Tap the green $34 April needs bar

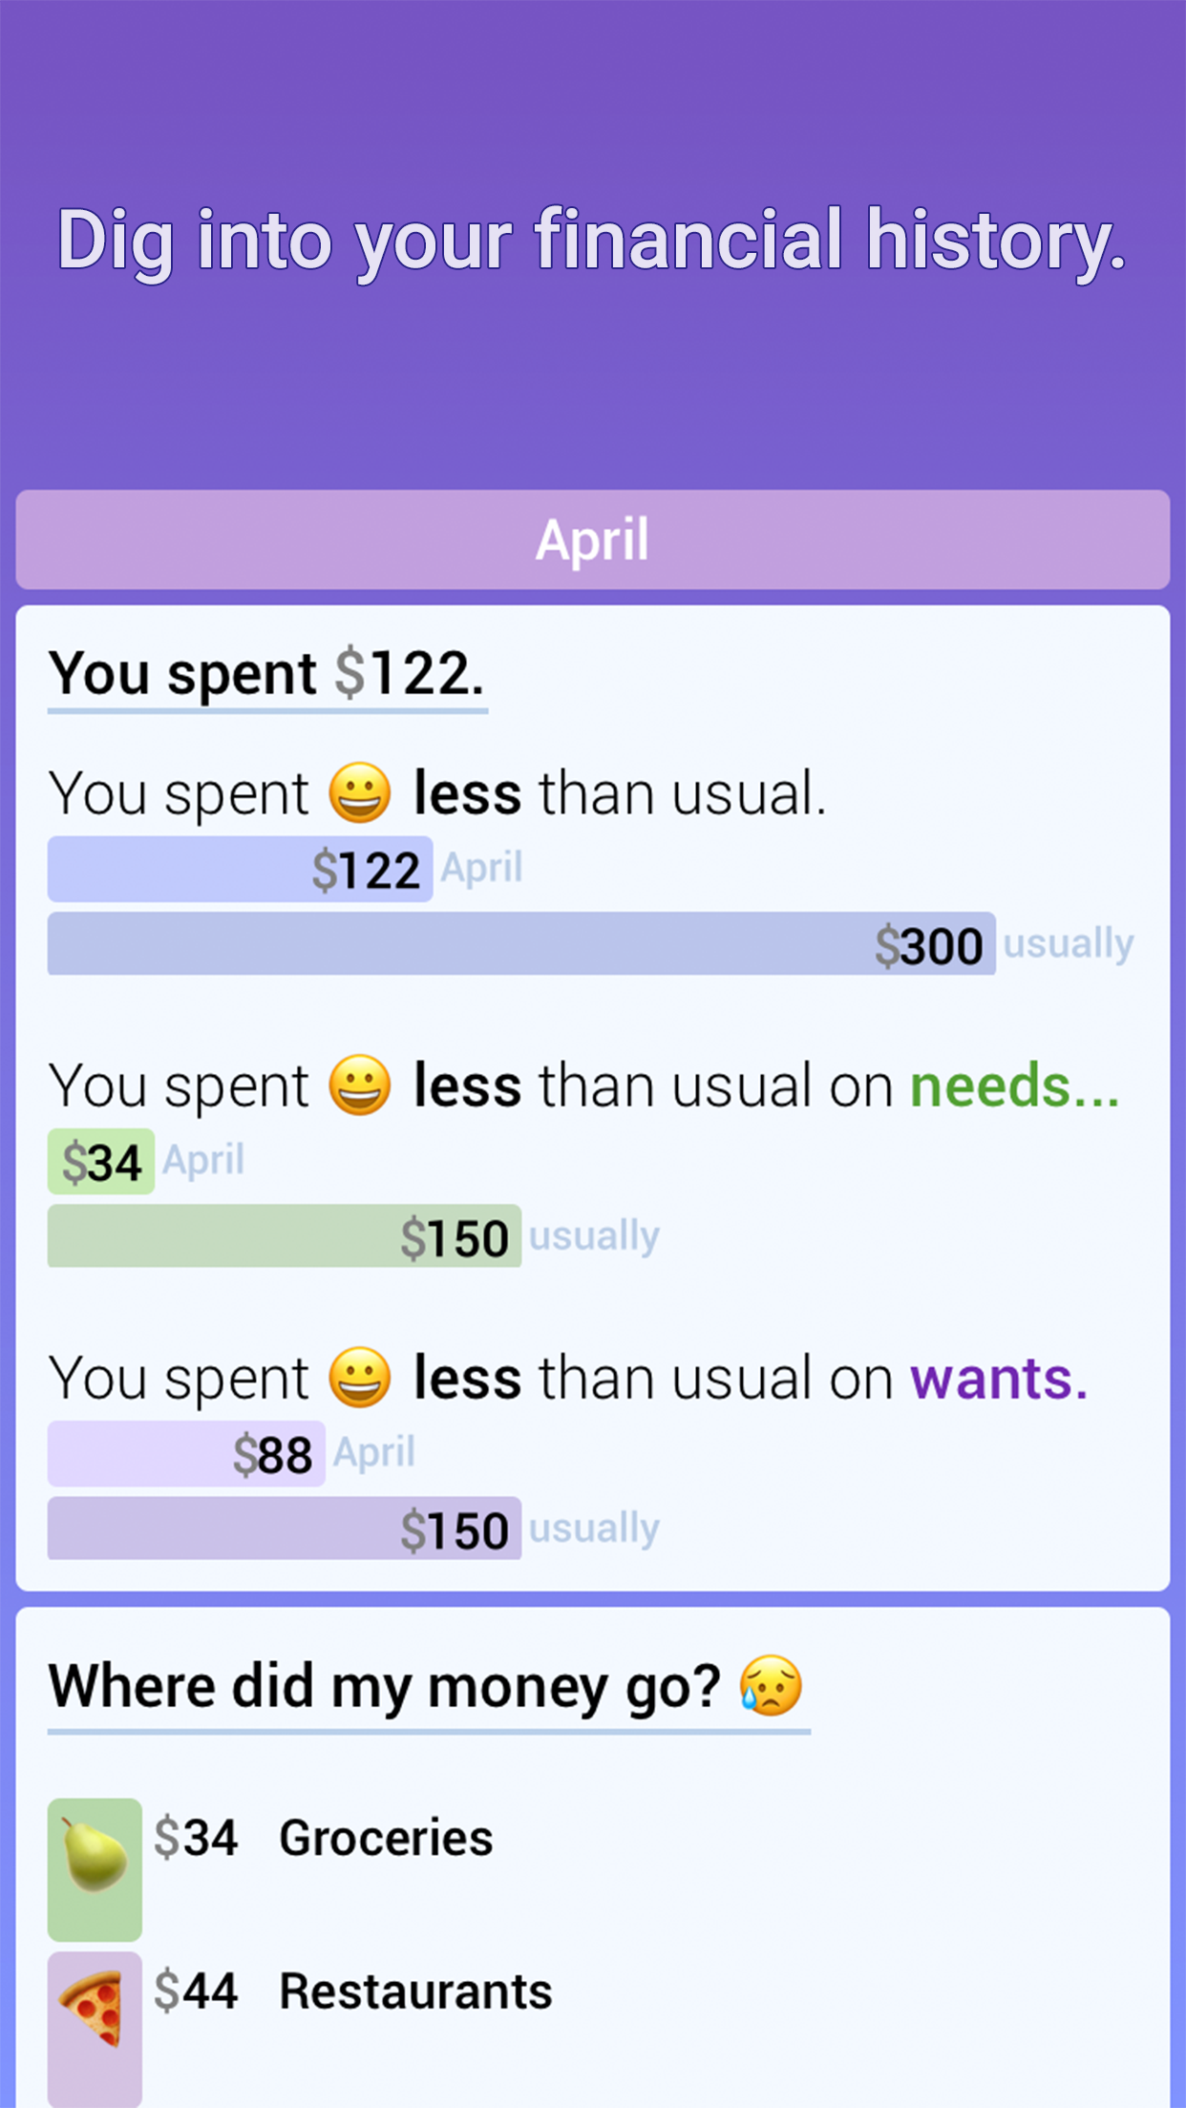pos(101,1161)
